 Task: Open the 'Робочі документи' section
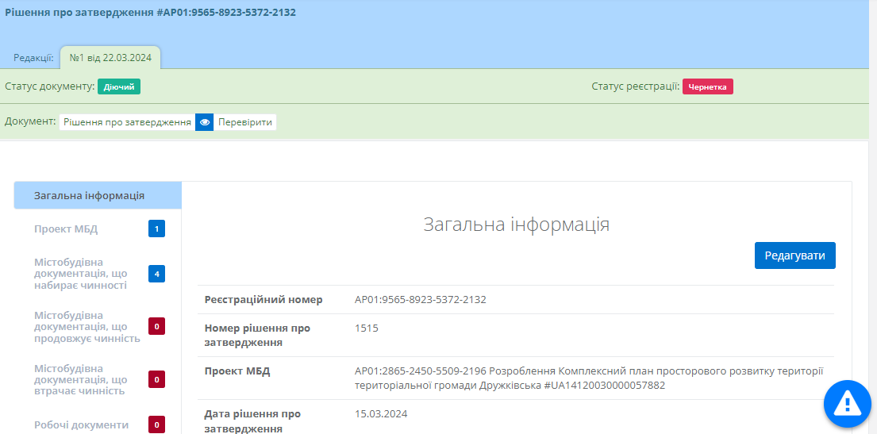pyautogui.click(x=81, y=424)
